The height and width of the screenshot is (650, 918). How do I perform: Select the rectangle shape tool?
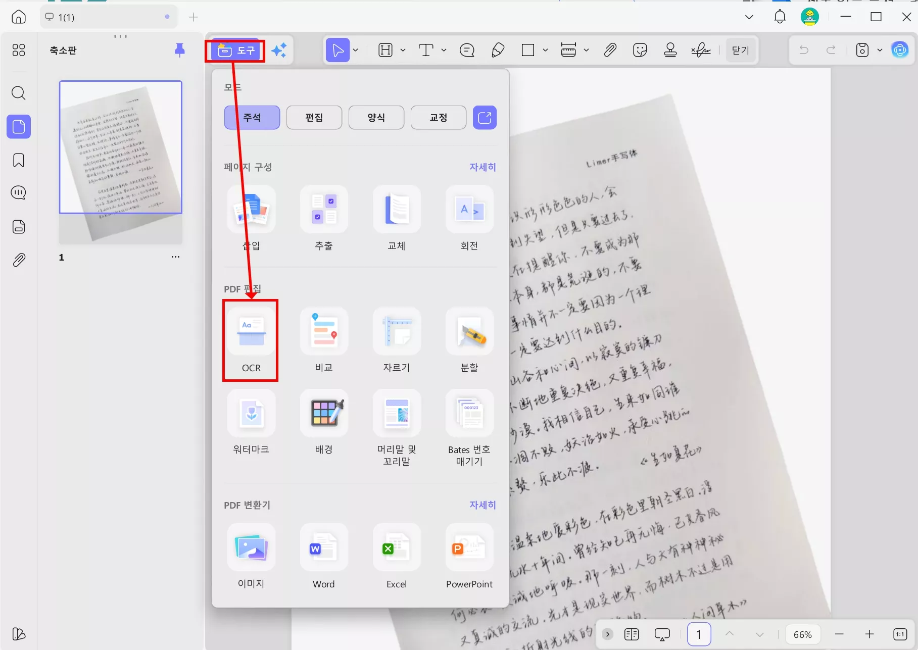point(528,50)
